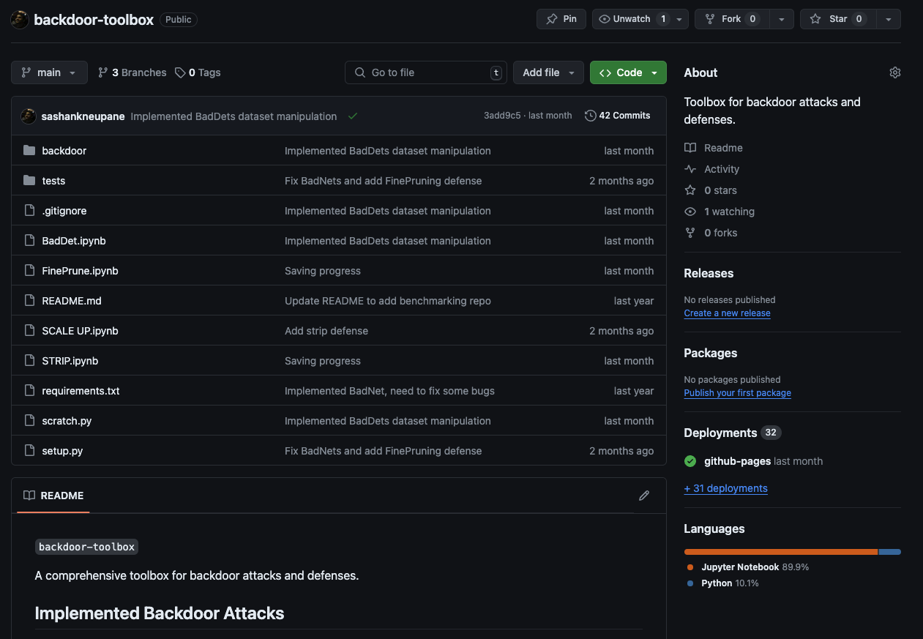Open the Unwatch notifications dropdown arrow
923x639 pixels.
(x=681, y=19)
